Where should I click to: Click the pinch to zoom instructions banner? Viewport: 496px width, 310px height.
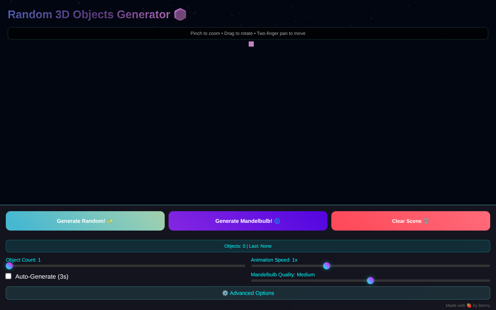click(248, 33)
